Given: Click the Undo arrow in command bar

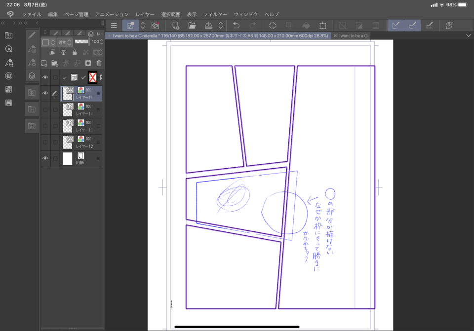Looking at the screenshot, I should (237, 26).
